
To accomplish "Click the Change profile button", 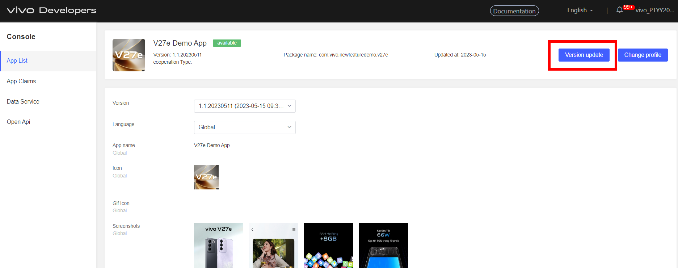I will tap(643, 55).
